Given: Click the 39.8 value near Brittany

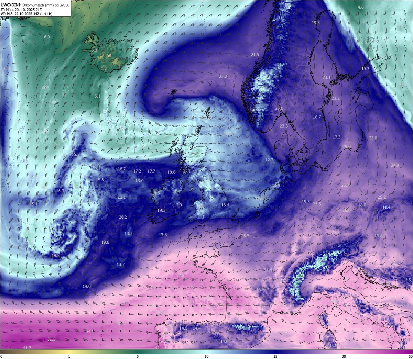Looking at the screenshot, I should pos(180,276).
